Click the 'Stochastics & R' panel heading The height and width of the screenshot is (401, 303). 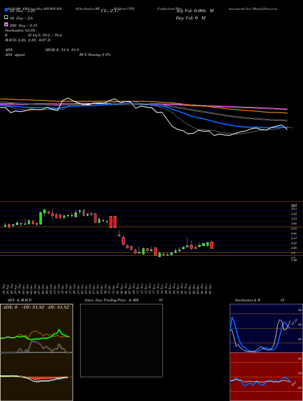[248, 300]
